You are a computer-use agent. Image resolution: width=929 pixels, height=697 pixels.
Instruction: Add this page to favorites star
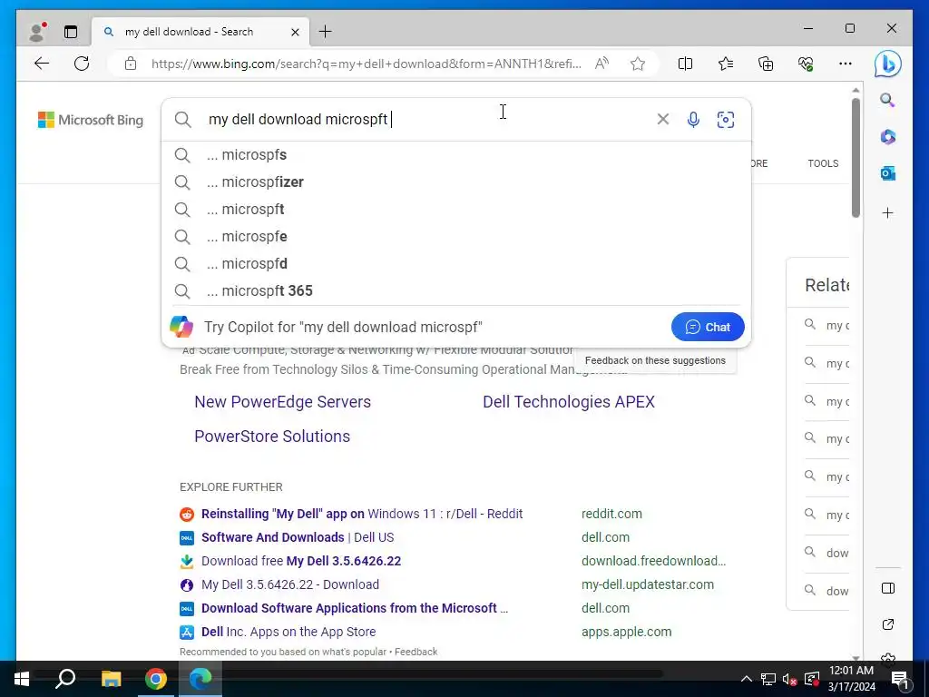tap(638, 64)
